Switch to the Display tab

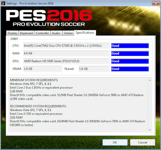point(12,33)
